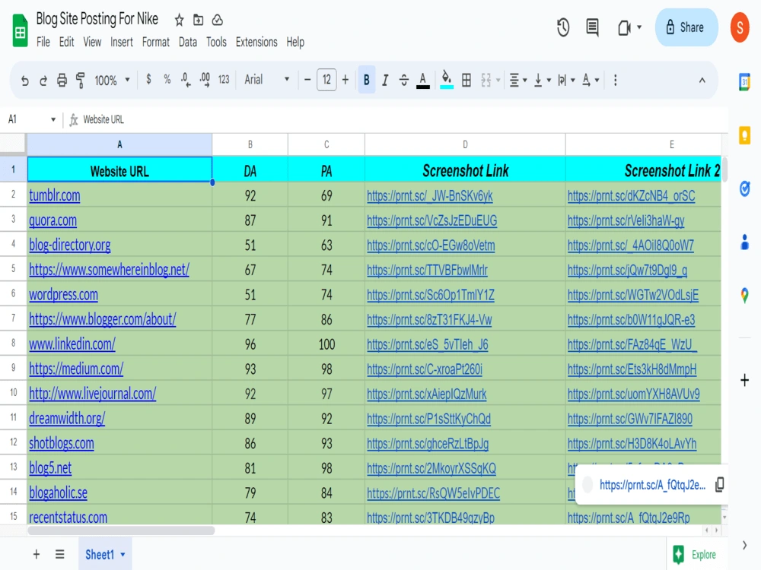Image resolution: width=761 pixels, height=570 pixels.
Task: Print the spreadsheet using printer icon
Action: click(62, 80)
